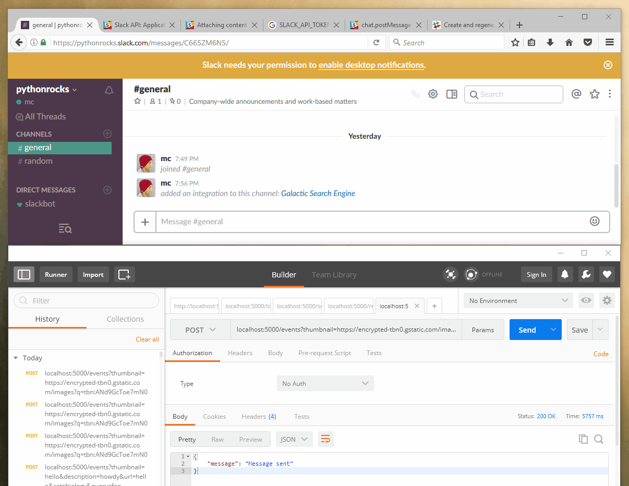Show Slack mentions with the @ icon
629x486 pixels.
point(576,94)
